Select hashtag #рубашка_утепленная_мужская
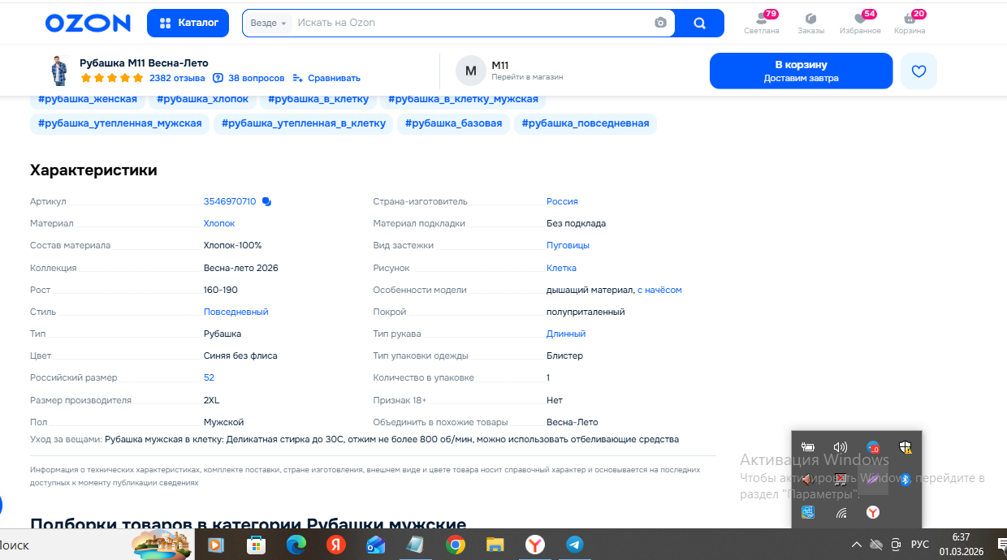The image size is (1007, 560). click(119, 123)
